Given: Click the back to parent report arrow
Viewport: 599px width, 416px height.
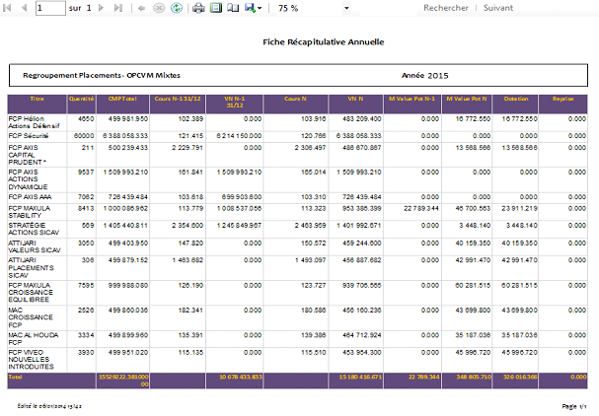Looking at the screenshot, I should [x=141, y=8].
